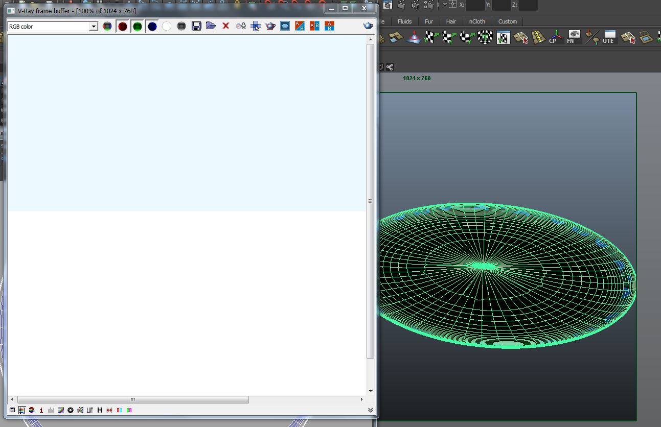Toggle the green channel button
Image resolution: width=661 pixels, height=427 pixels.
[x=138, y=26]
